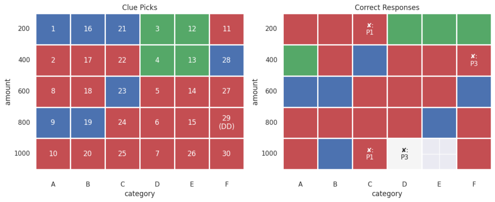This screenshot has height=202, width=495.
Task: Select the ✘ P3 cell in the 400 row
Action: (474, 60)
